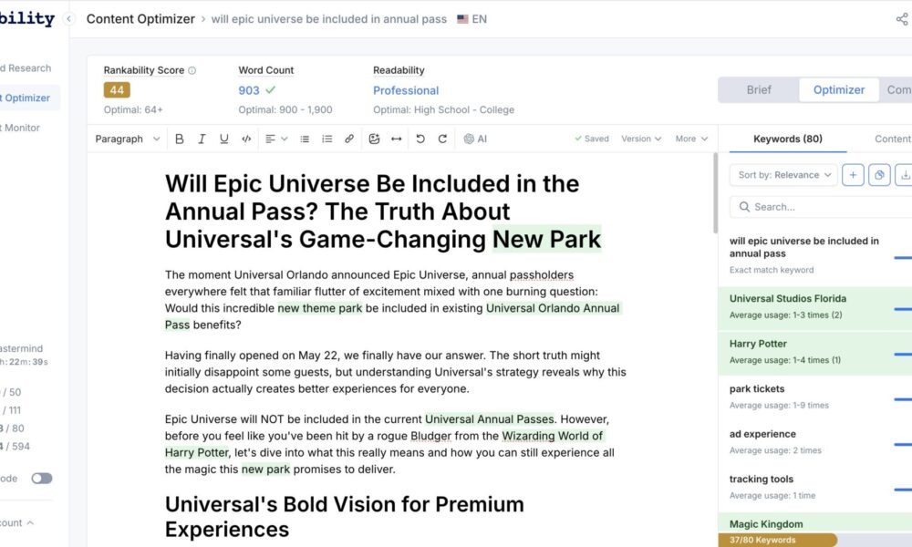Viewport: 912px width, 547px height.
Task: Insert an image into the content
Action: pyautogui.click(x=374, y=139)
